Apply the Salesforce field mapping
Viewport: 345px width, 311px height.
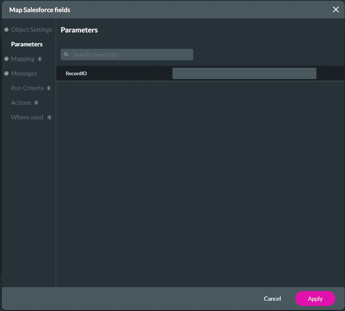[x=315, y=299]
